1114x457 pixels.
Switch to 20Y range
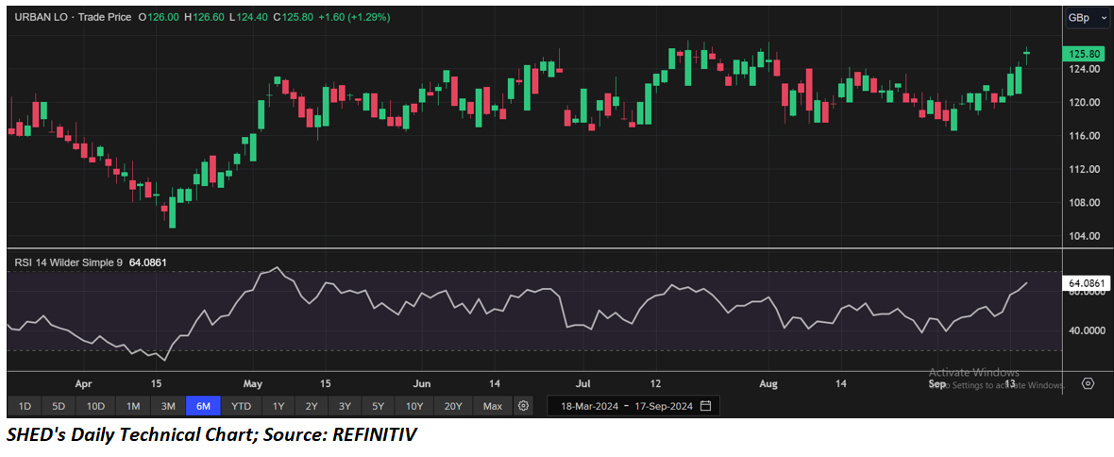[x=453, y=407]
